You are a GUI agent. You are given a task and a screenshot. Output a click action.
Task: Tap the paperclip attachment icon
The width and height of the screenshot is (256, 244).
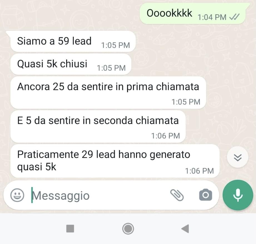[x=177, y=195]
